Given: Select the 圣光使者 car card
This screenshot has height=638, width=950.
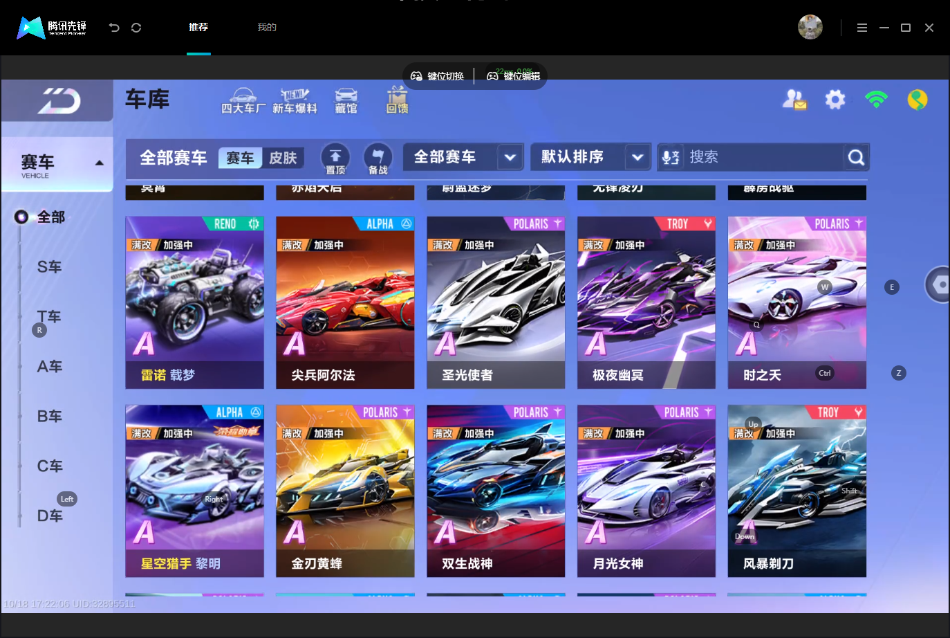Looking at the screenshot, I should [496, 302].
